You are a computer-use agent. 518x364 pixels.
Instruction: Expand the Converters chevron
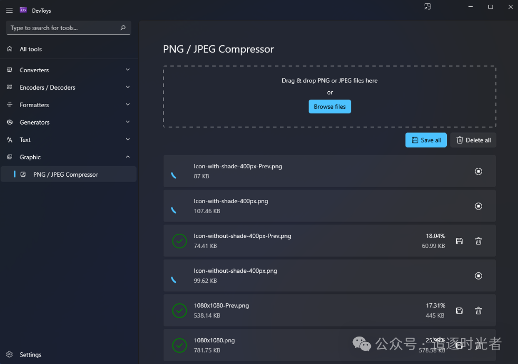128,70
